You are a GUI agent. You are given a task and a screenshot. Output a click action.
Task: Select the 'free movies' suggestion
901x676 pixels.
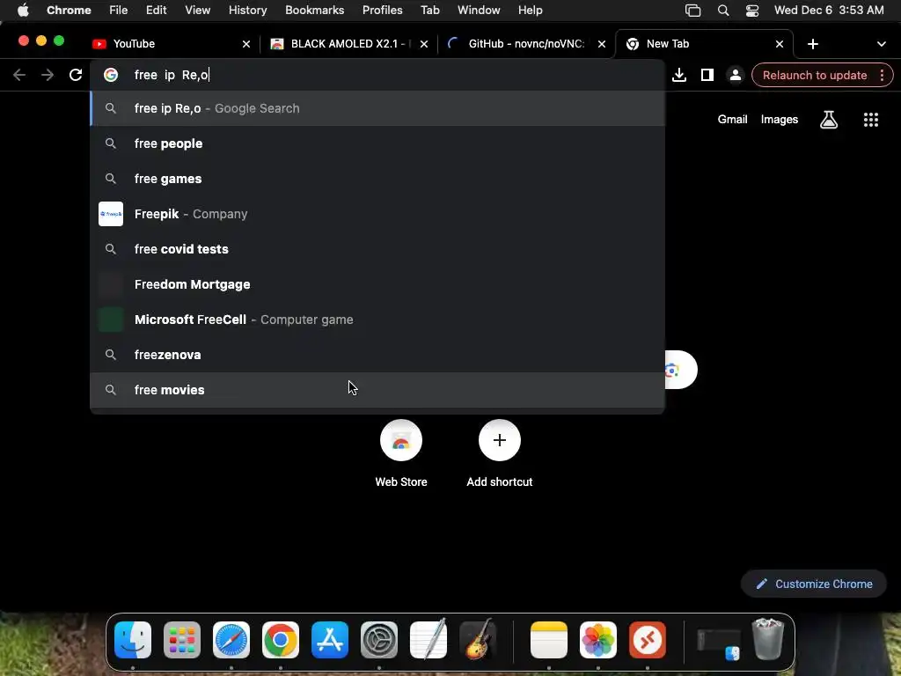click(377, 390)
